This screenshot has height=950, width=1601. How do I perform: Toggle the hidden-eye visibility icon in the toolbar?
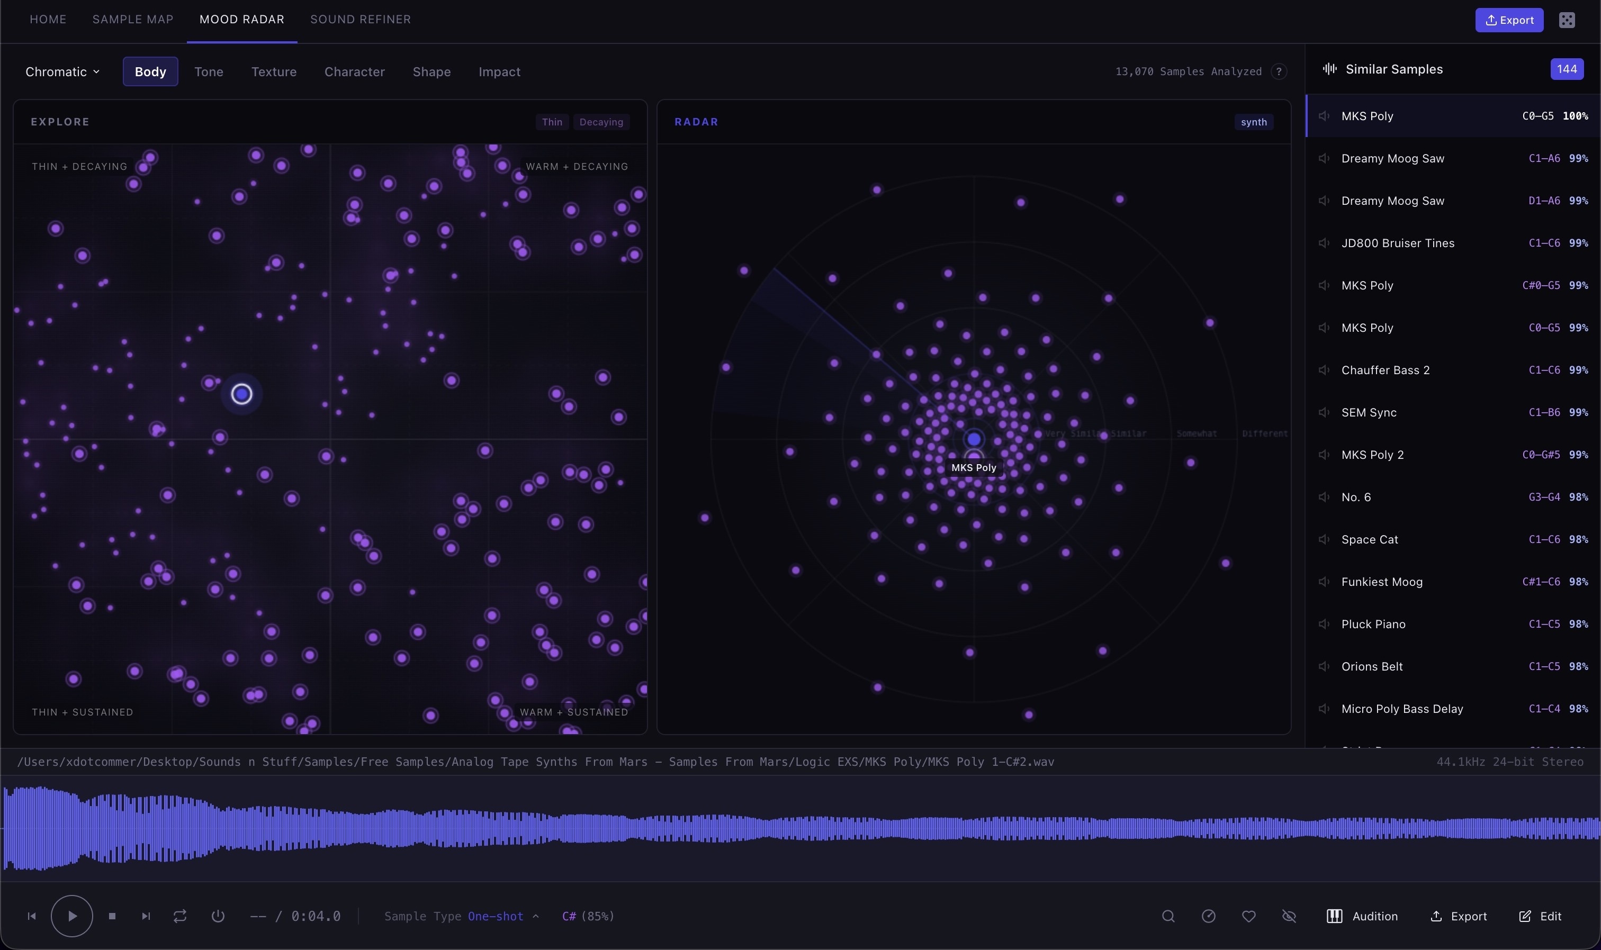click(x=1290, y=916)
